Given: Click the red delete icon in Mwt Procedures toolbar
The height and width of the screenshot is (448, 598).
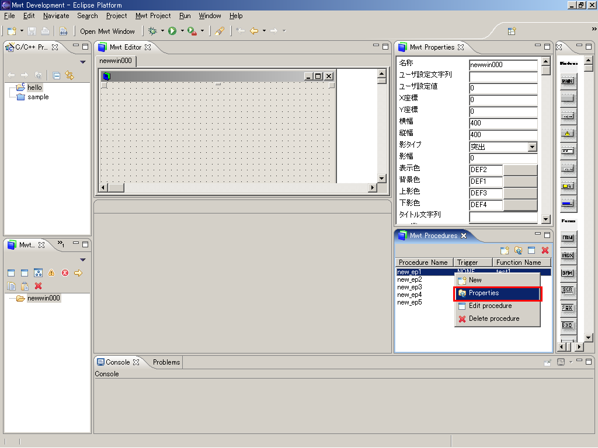Looking at the screenshot, I should click(545, 250).
